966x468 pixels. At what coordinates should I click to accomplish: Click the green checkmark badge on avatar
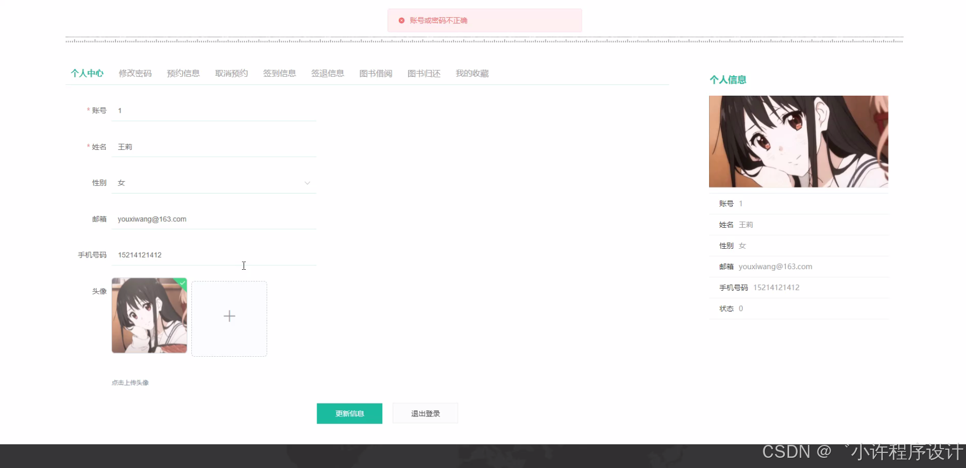tap(182, 283)
